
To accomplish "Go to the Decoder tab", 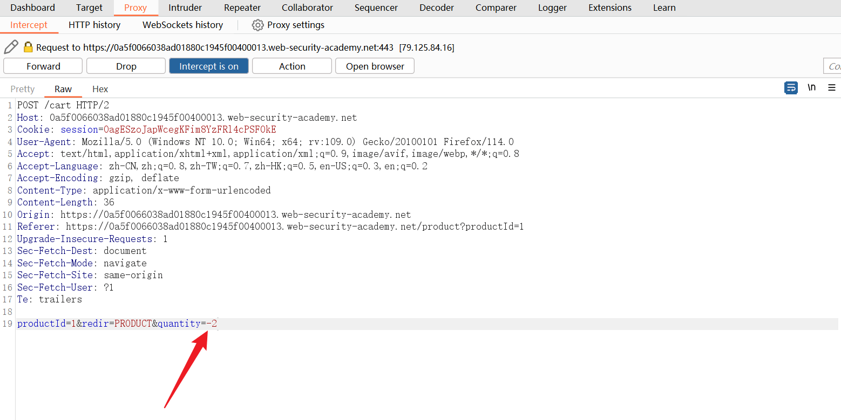I will 436,8.
